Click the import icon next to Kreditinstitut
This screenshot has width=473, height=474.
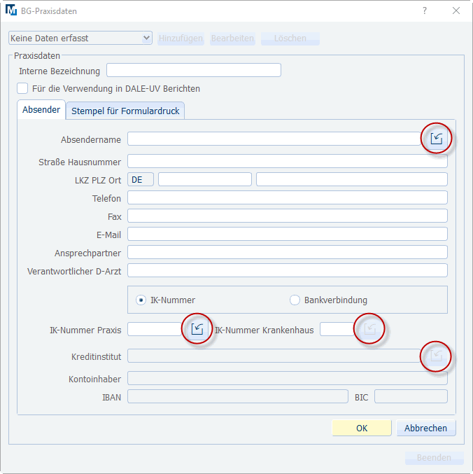click(x=437, y=356)
